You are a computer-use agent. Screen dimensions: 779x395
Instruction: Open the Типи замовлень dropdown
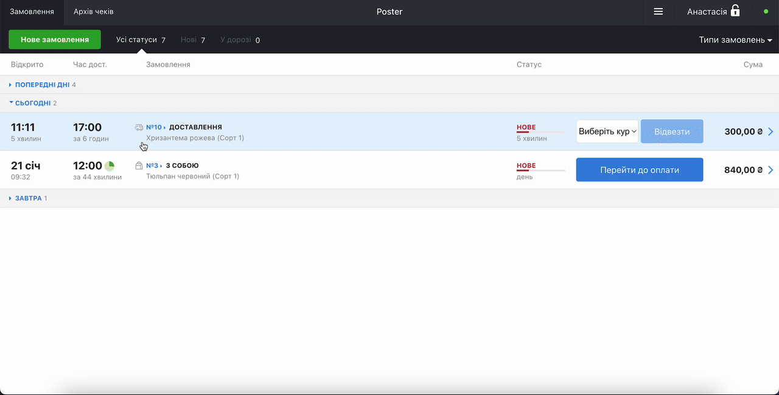coord(735,40)
